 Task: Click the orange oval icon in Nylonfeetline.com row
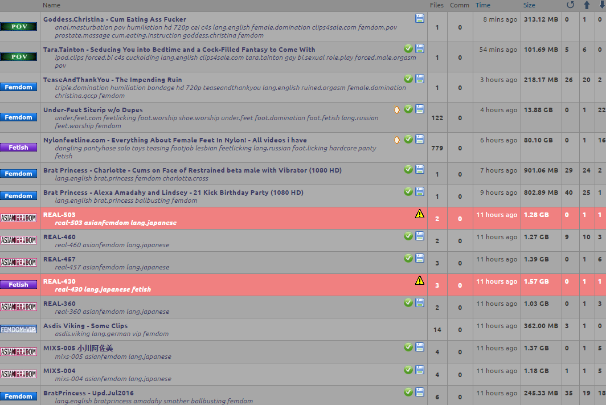[x=397, y=140]
